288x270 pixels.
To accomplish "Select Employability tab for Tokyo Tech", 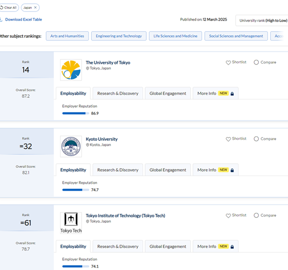I will pos(73,247).
